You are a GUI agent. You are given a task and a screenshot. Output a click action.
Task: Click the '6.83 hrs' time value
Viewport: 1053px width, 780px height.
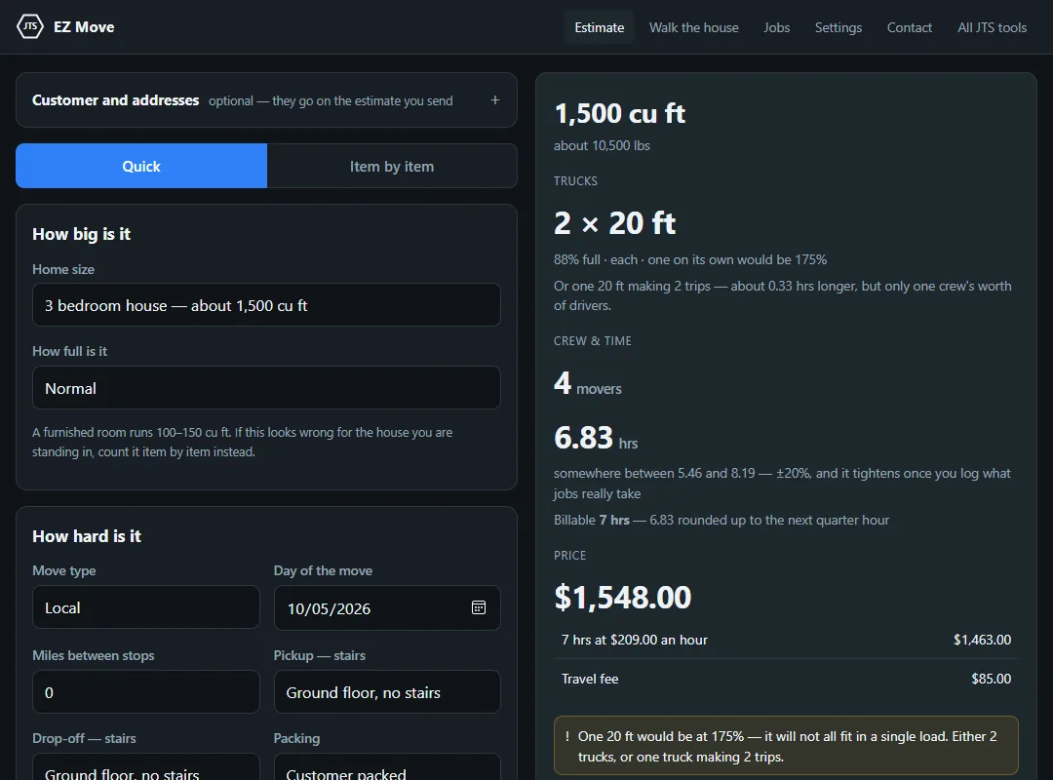pyautogui.click(x=596, y=438)
